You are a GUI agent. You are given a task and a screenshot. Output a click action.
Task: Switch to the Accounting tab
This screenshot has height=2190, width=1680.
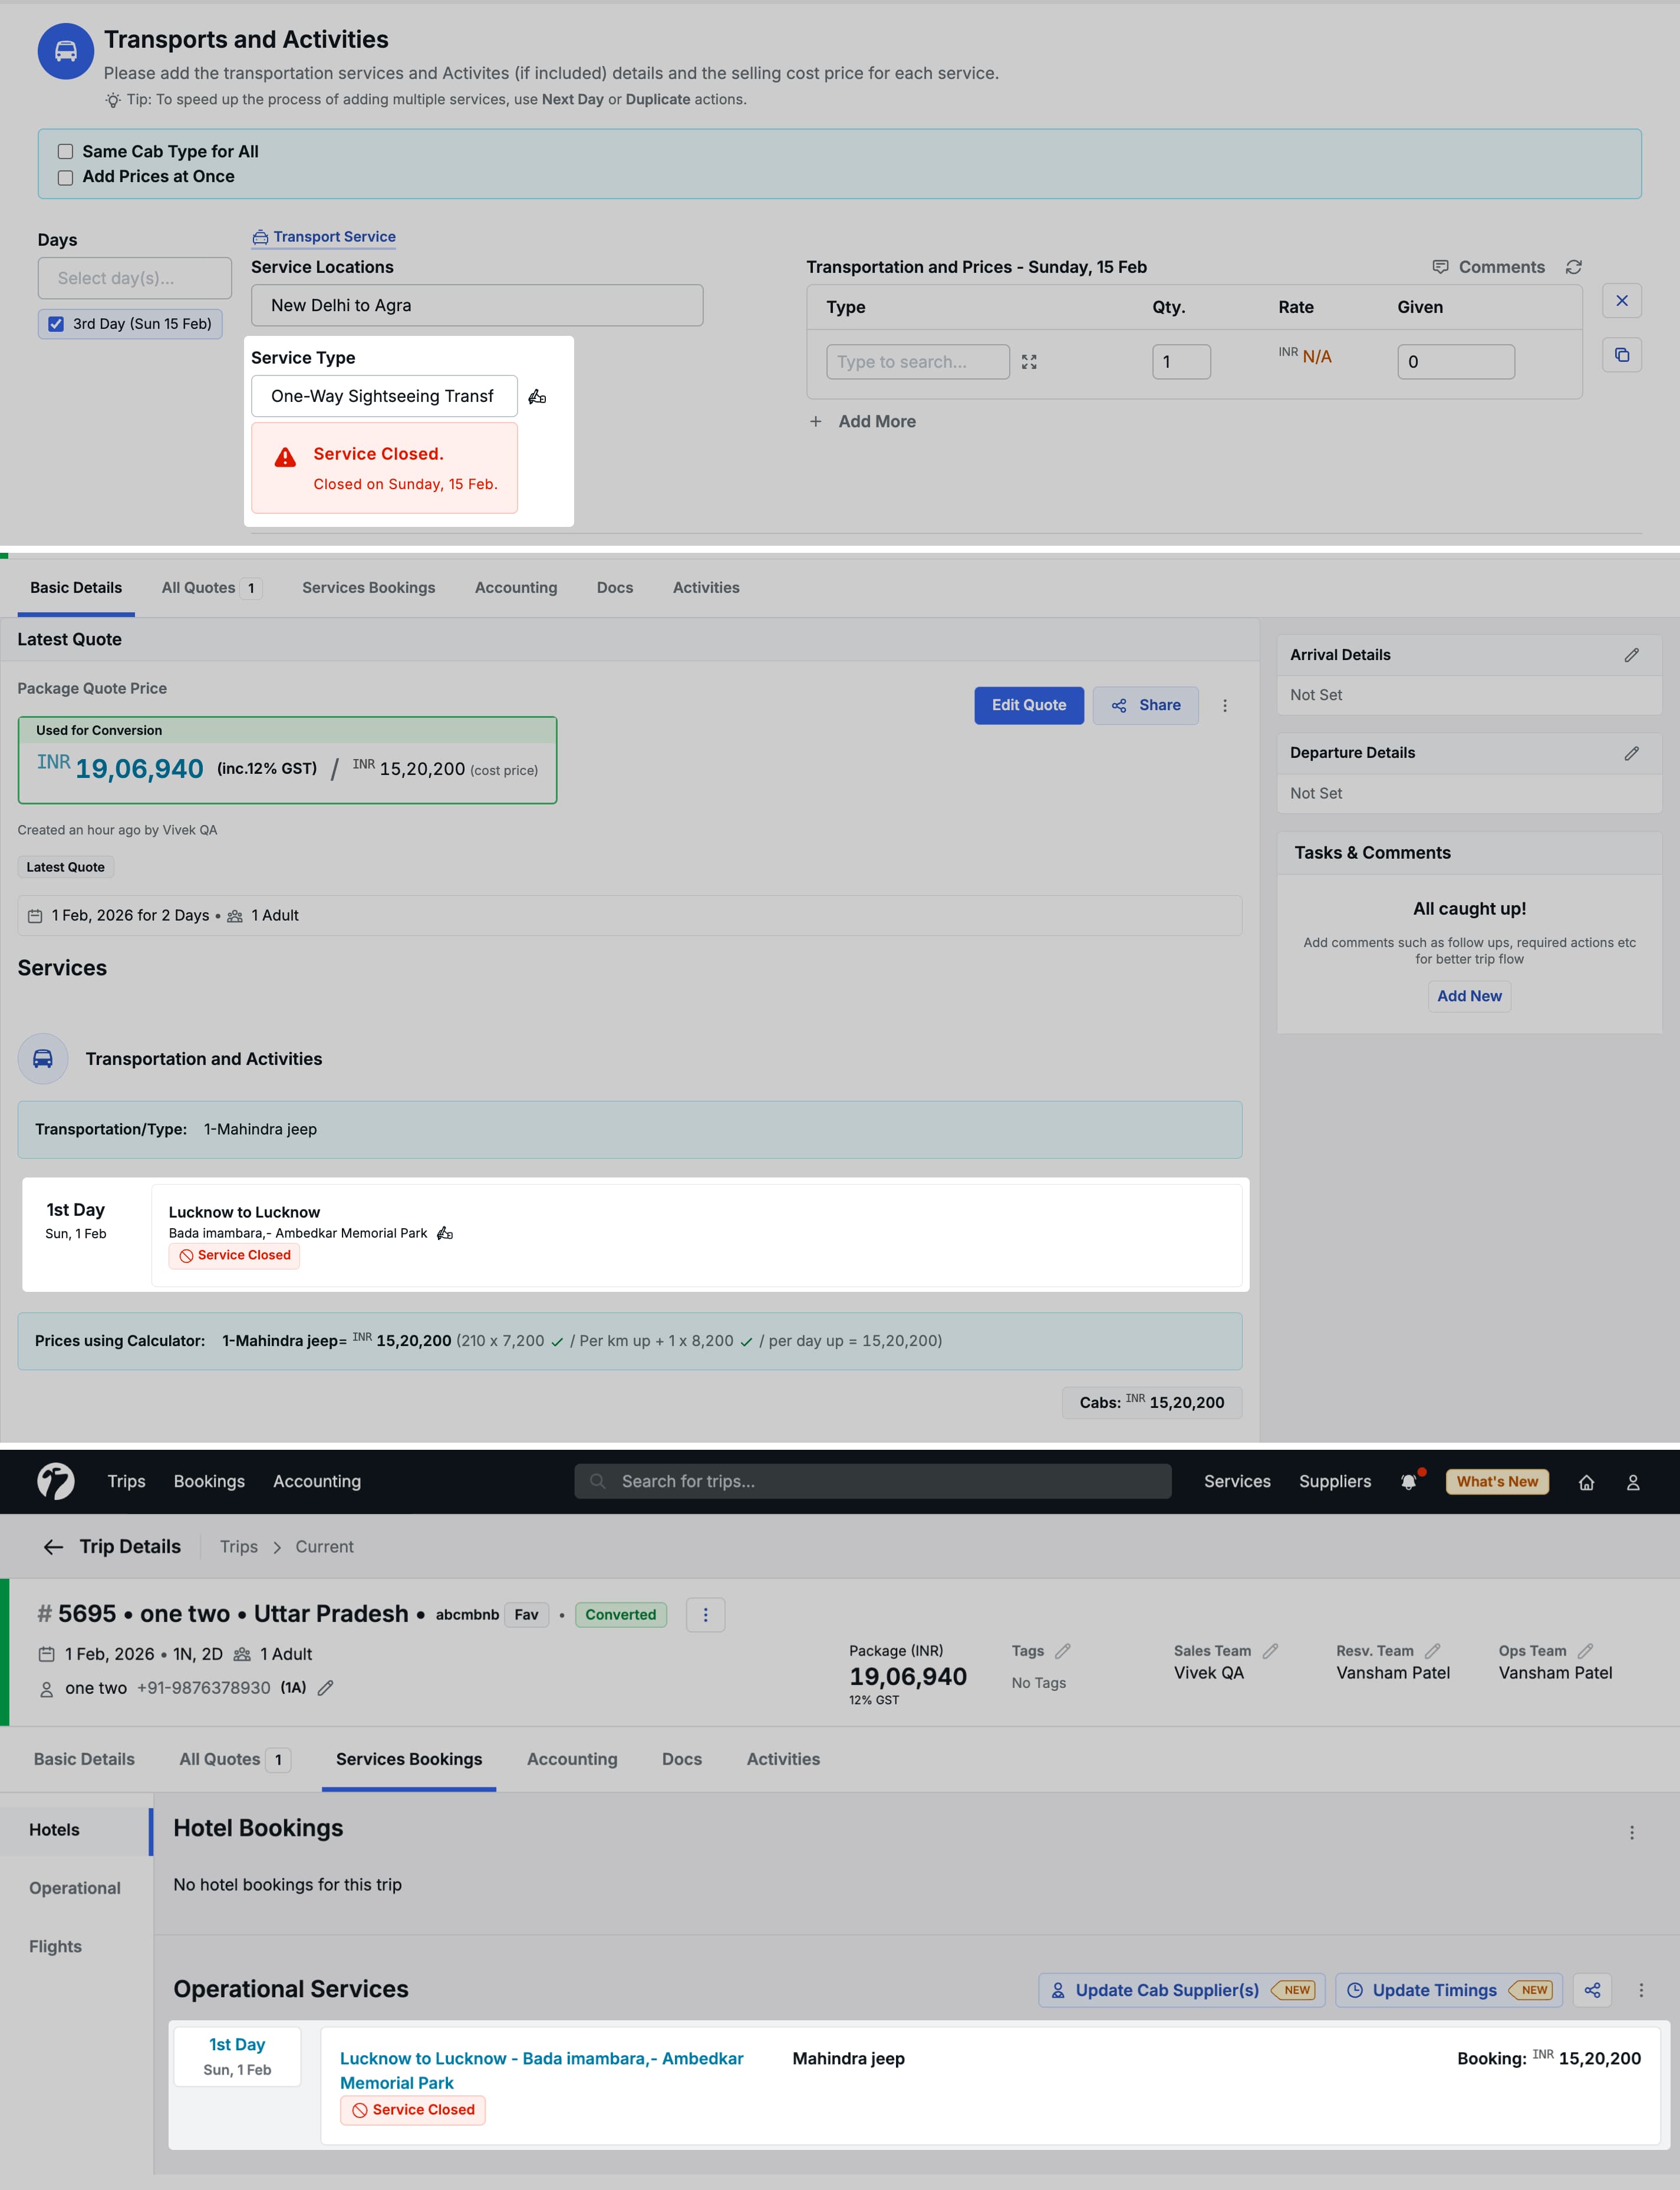(572, 1758)
